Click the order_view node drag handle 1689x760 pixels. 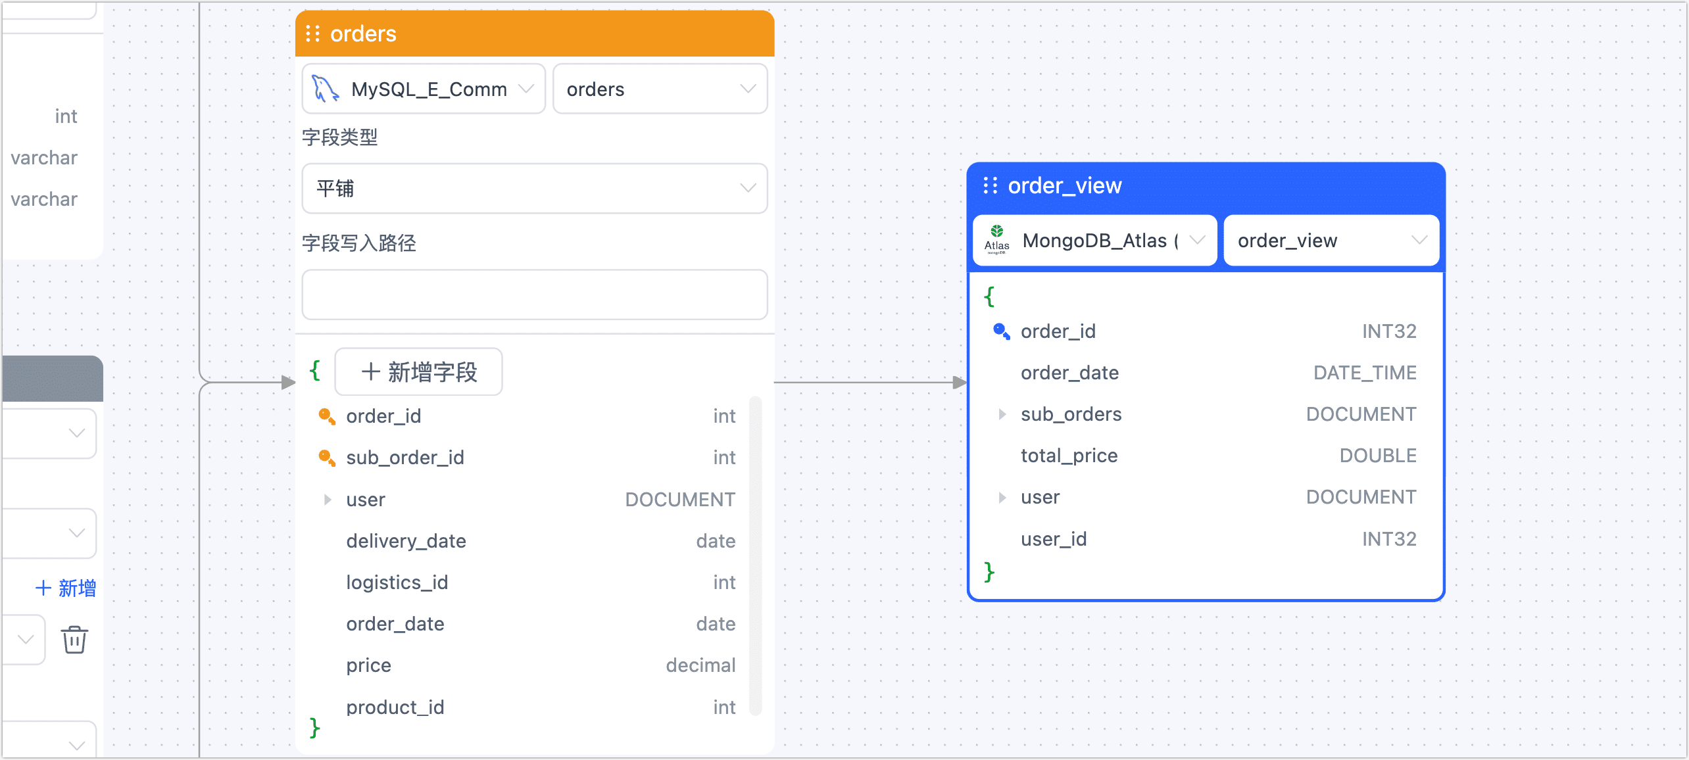(990, 185)
